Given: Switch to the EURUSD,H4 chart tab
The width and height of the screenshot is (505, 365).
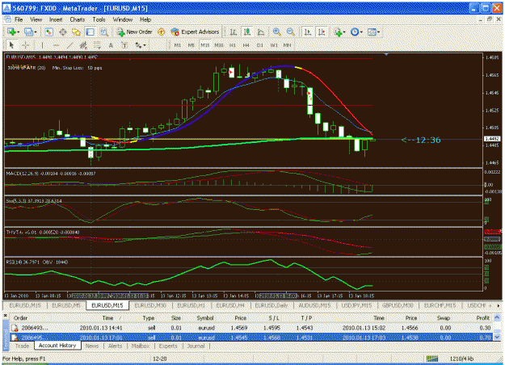Looking at the screenshot, I should click(x=230, y=305).
